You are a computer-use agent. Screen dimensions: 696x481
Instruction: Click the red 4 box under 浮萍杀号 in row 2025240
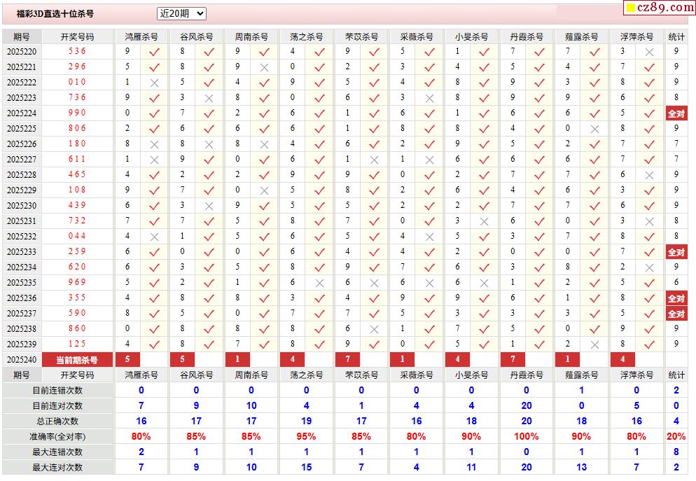[x=622, y=359]
